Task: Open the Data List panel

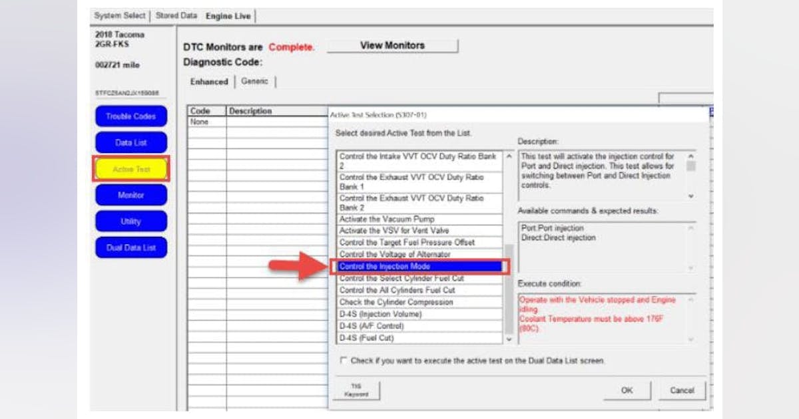Action: pos(131,142)
